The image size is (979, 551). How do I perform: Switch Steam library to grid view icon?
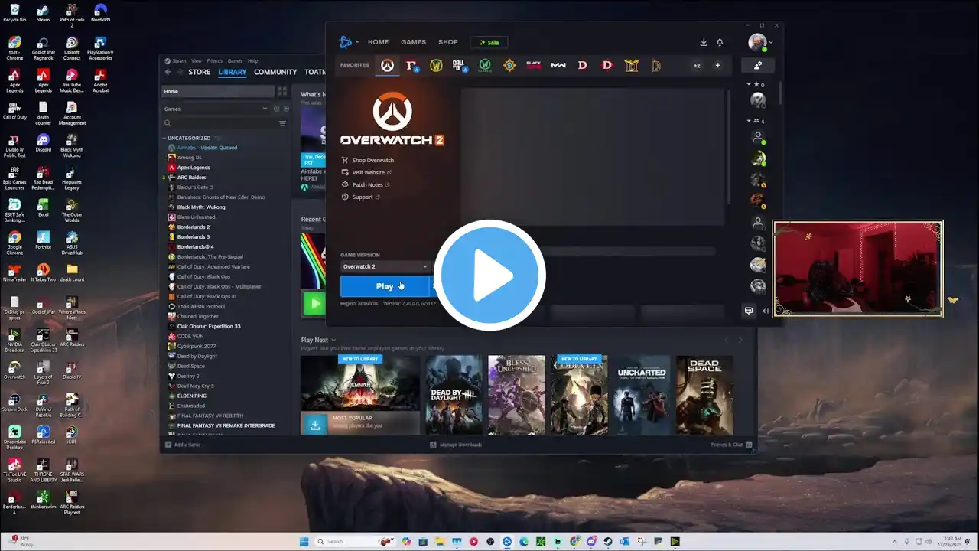(282, 91)
